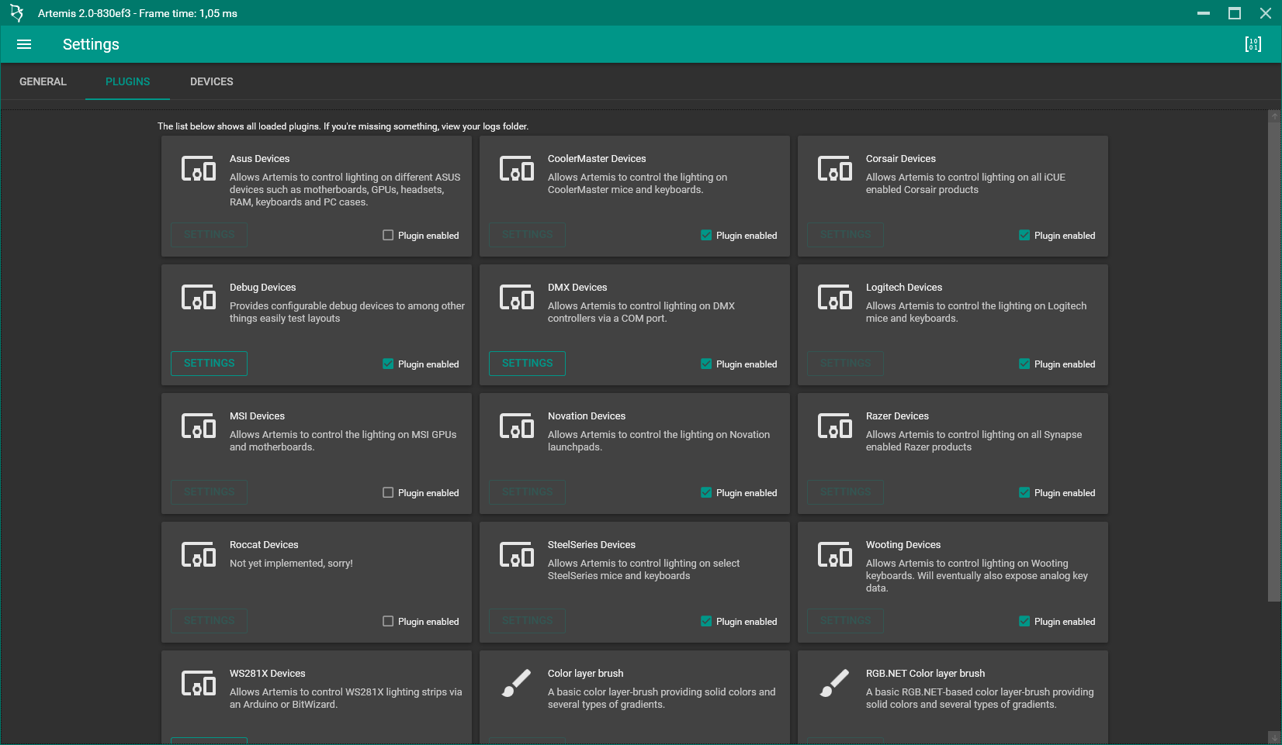Maximize the Artemis window
The height and width of the screenshot is (745, 1282).
1235,13
